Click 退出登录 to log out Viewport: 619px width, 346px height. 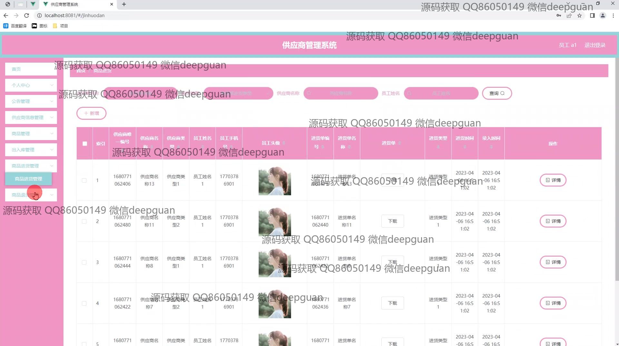point(594,45)
